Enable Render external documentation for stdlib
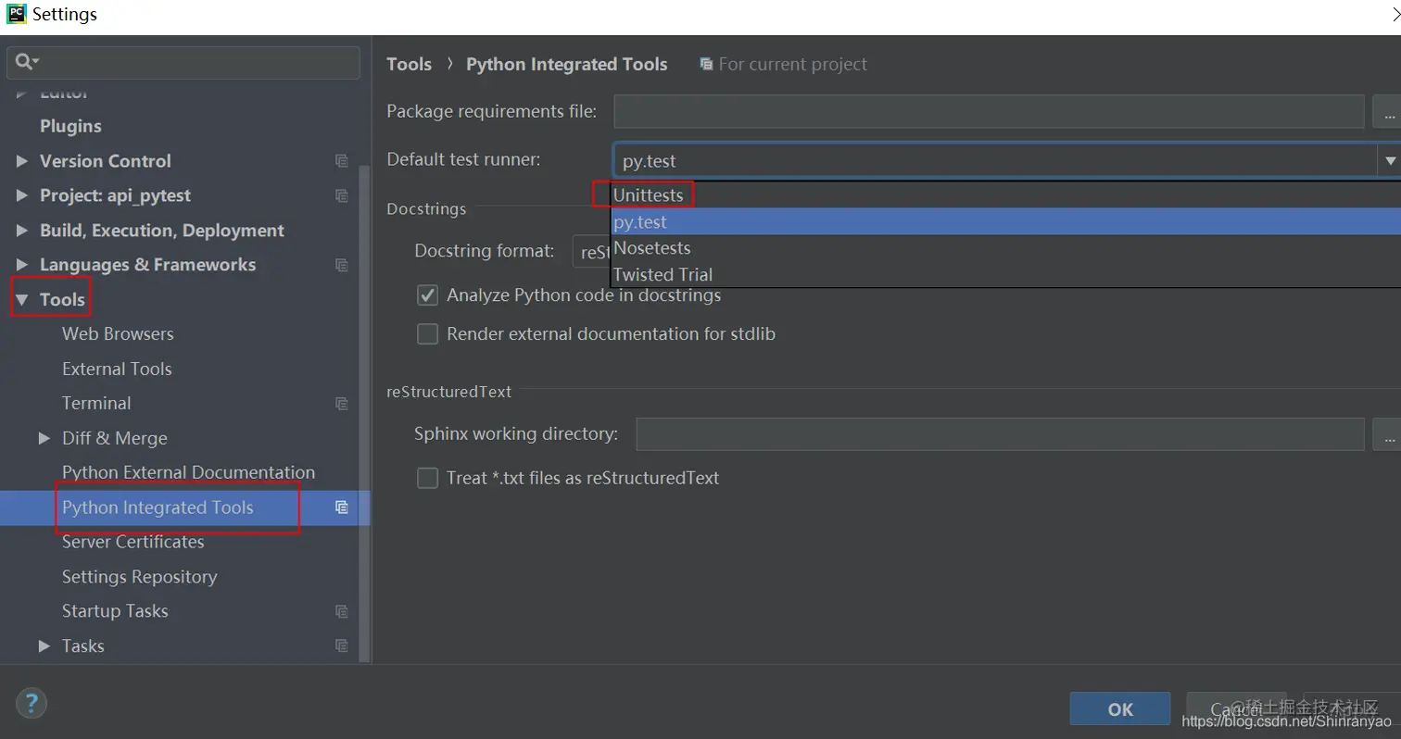Screen dimensions: 1401x739 (427, 334)
